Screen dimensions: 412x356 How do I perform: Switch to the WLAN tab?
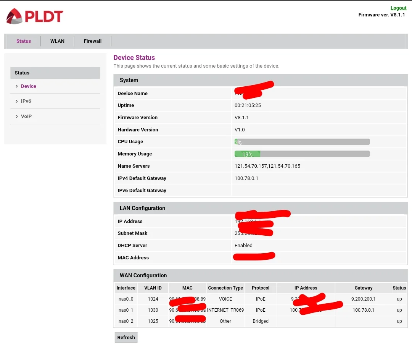57,41
